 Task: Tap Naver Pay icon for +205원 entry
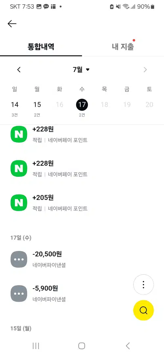pyautogui.click(x=19, y=202)
